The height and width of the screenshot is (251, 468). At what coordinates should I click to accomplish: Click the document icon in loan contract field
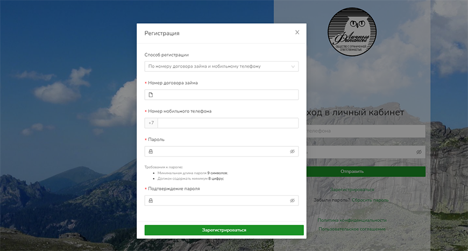click(x=151, y=95)
